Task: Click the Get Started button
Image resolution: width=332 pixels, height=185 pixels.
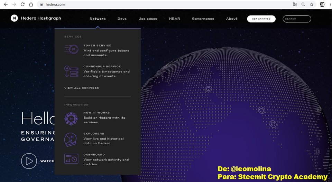Action: 261,19
